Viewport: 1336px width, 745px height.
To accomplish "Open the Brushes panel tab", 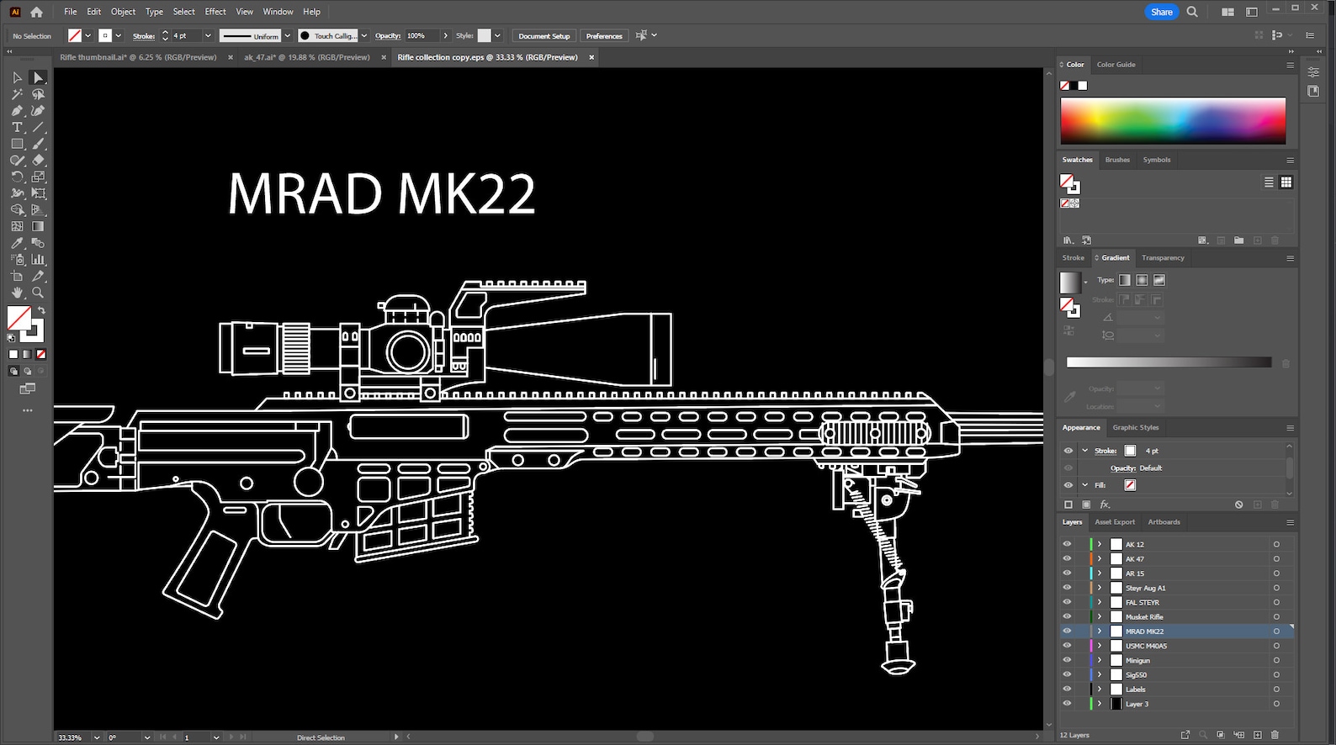I will [1117, 160].
